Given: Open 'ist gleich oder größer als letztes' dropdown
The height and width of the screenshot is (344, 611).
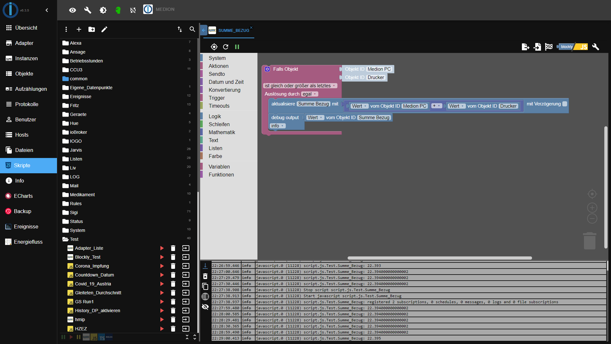Looking at the screenshot, I should [x=300, y=86].
